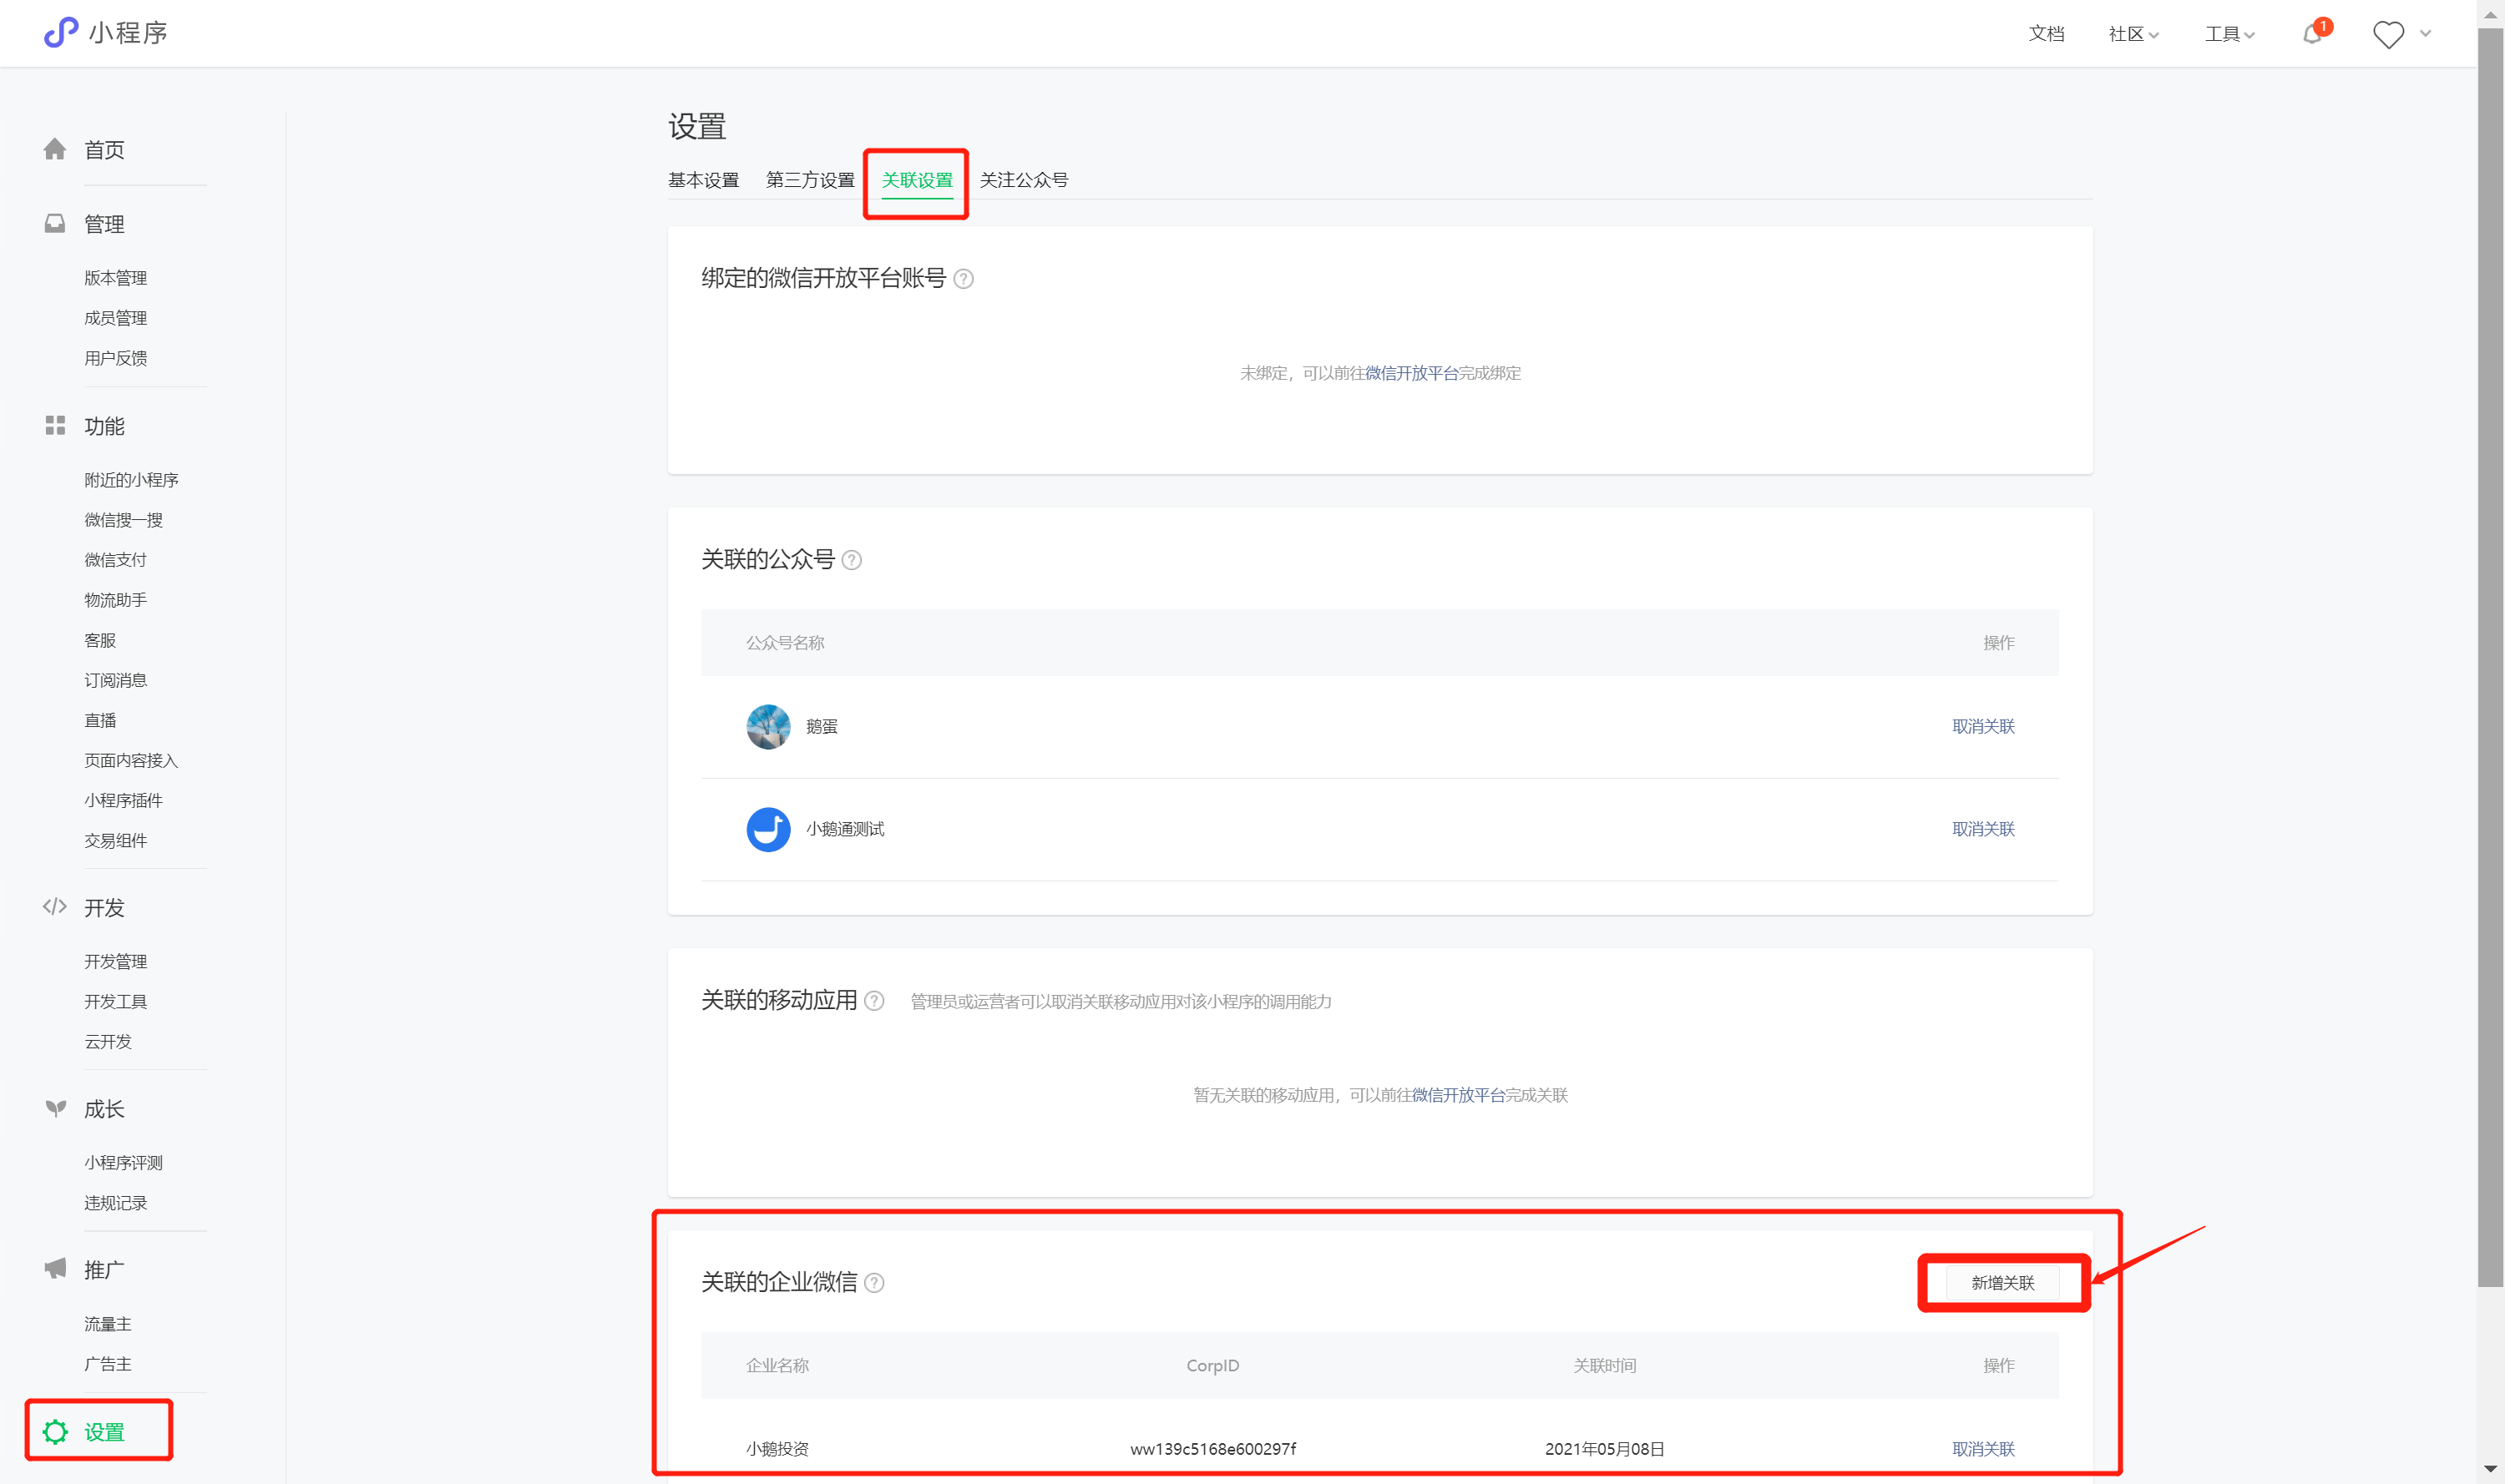The image size is (2505, 1484).
Task: Open 订阅消息 in the sidebar
Action: [115, 680]
